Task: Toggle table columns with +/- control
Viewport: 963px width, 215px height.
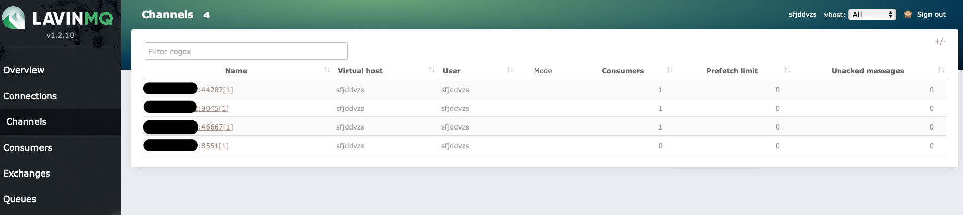Action: click(940, 41)
